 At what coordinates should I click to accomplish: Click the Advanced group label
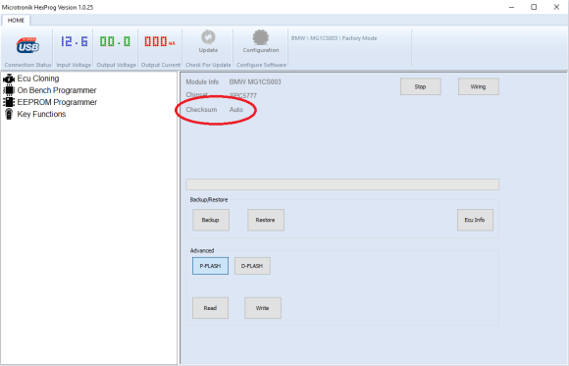pos(202,251)
